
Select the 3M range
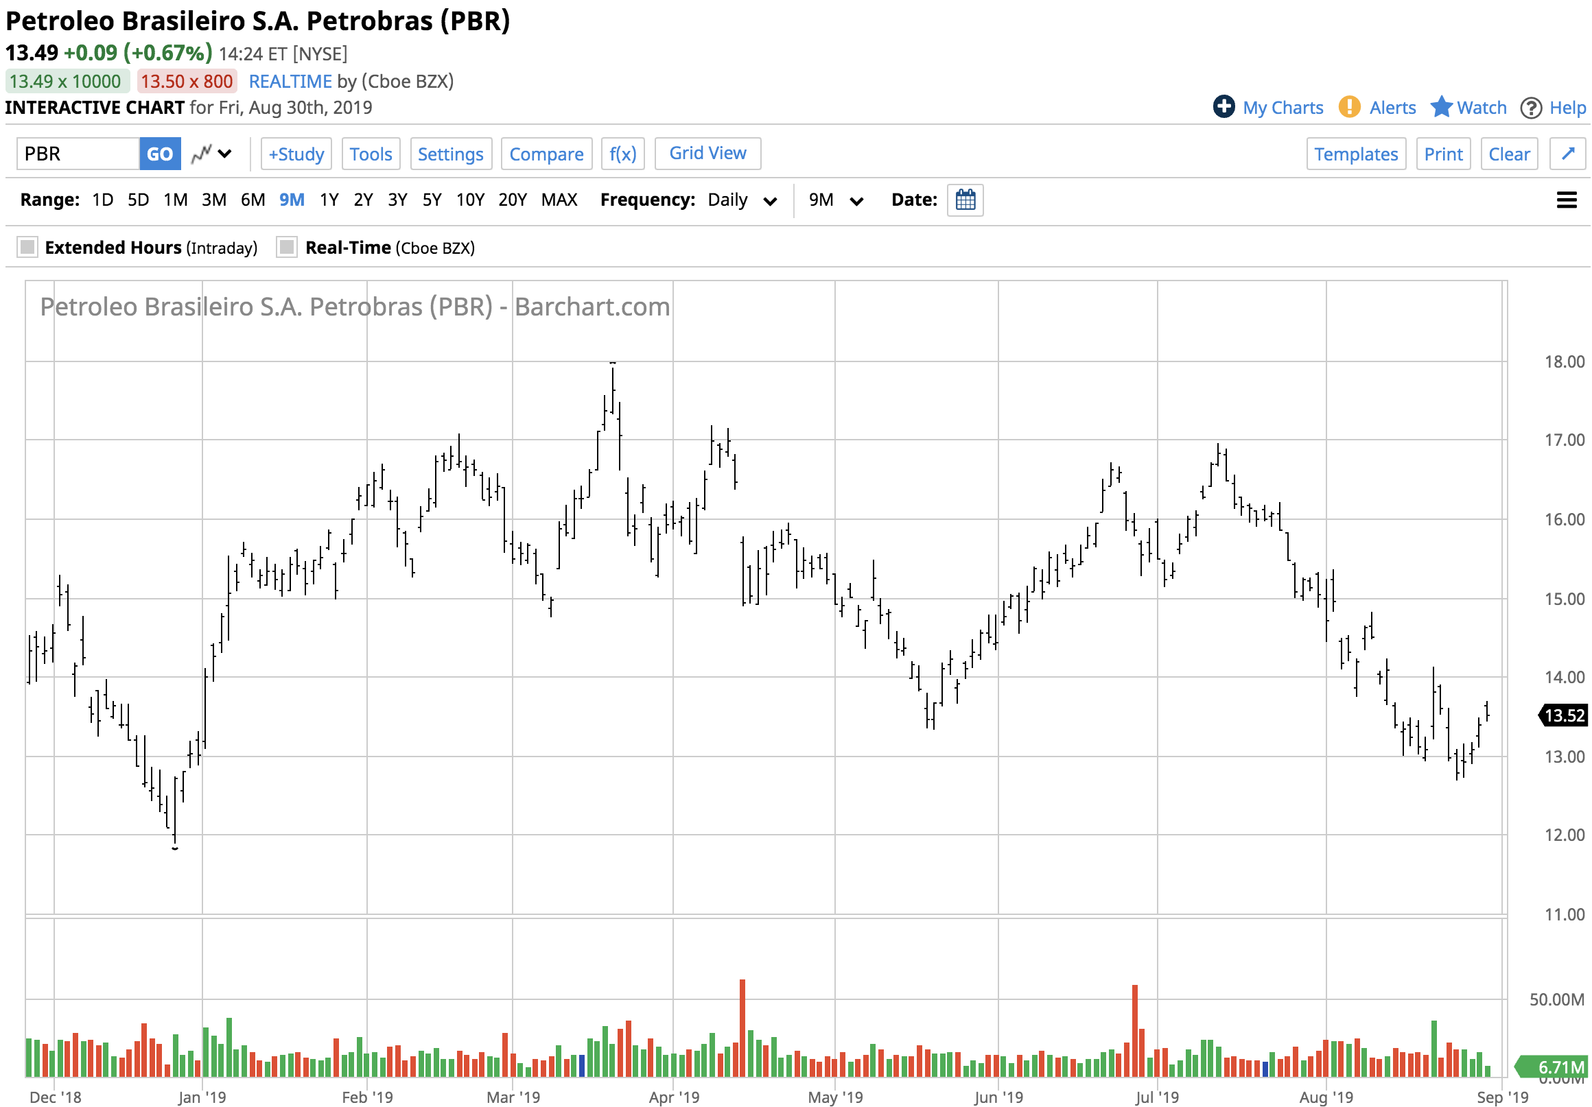coord(214,200)
